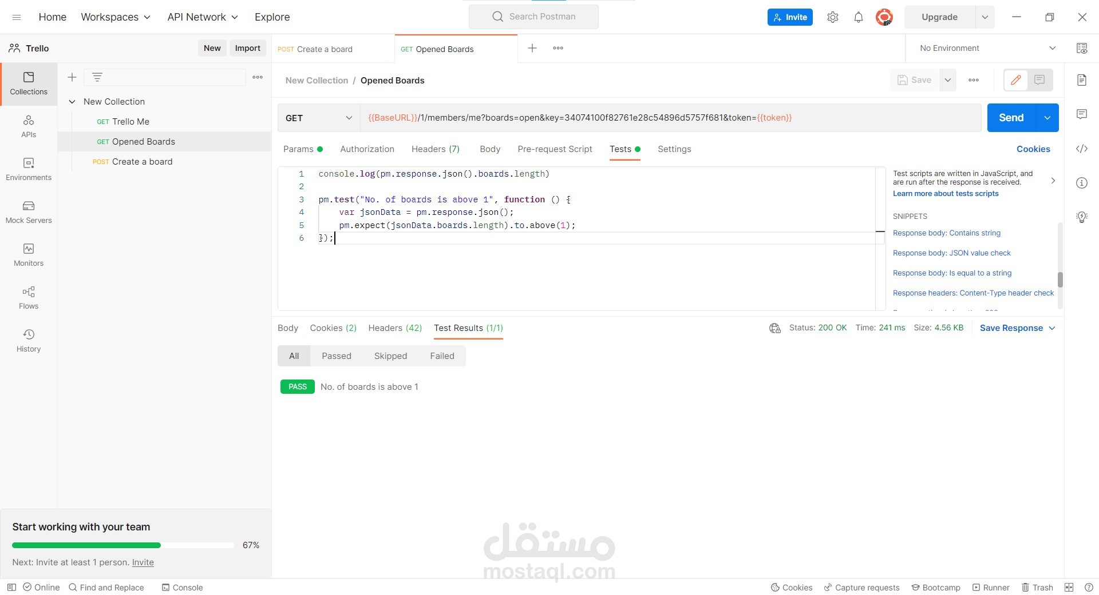Switch to edit mode pencil icon

point(1016,80)
